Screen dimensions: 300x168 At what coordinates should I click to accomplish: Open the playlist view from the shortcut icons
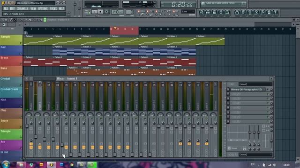click(x=202, y=13)
